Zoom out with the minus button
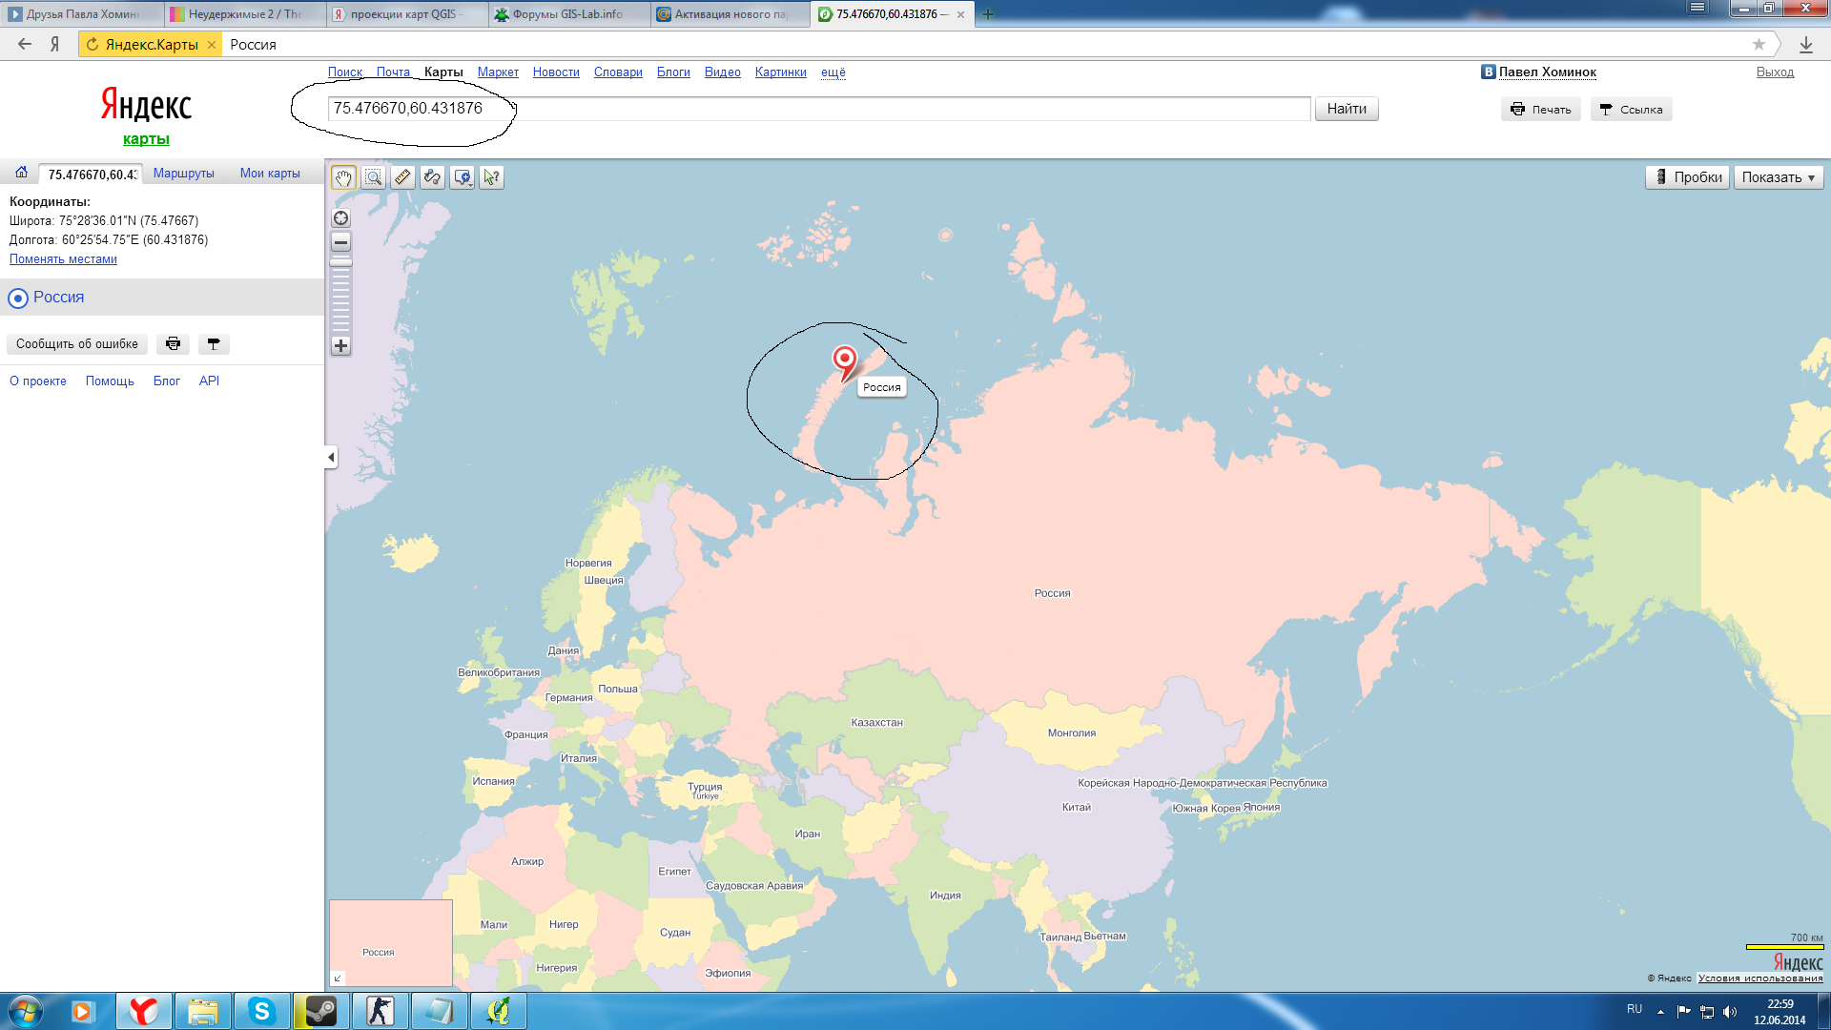The width and height of the screenshot is (1831, 1030). tap(340, 242)
